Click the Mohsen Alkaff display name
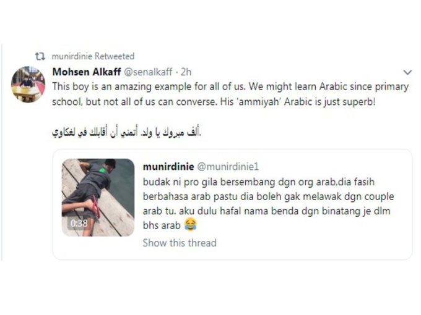Viewport: 421px width, 315px height. 87,72
